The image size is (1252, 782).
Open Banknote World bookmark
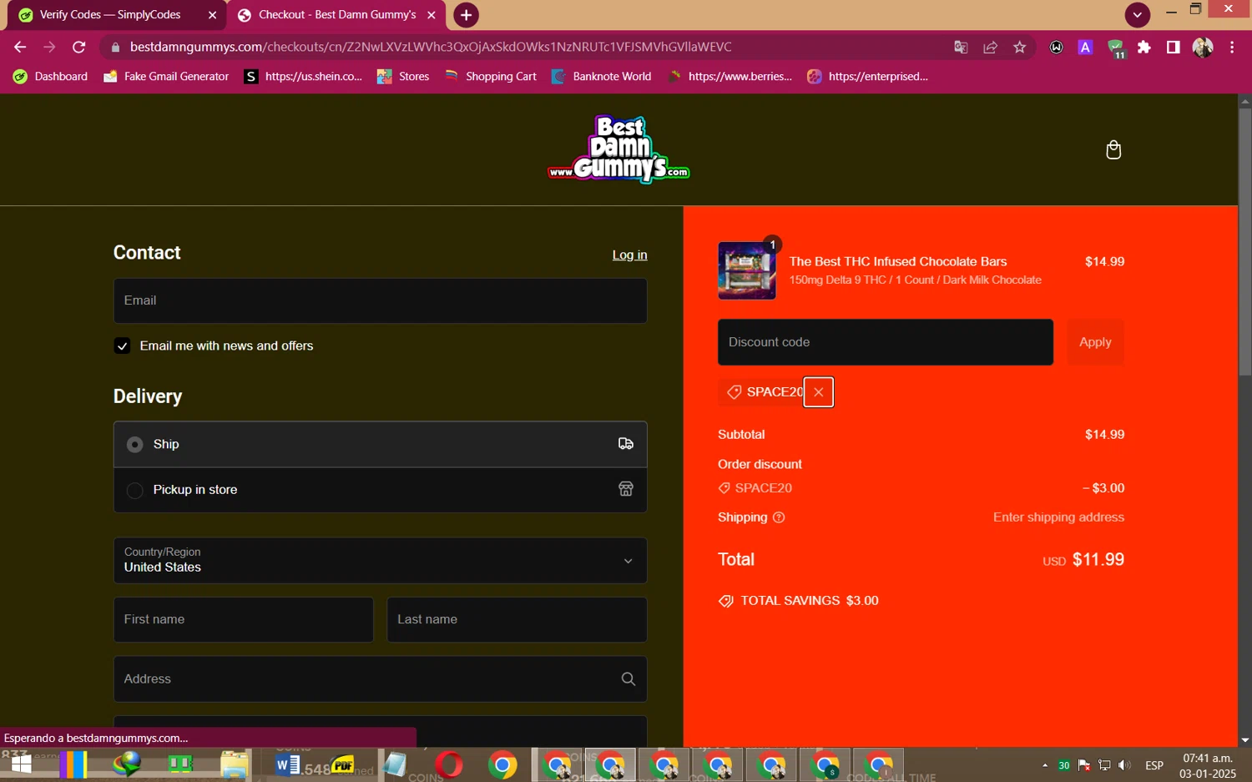[602, 76]
